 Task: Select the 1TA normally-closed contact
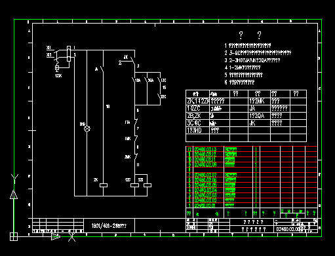pos(136,122)
